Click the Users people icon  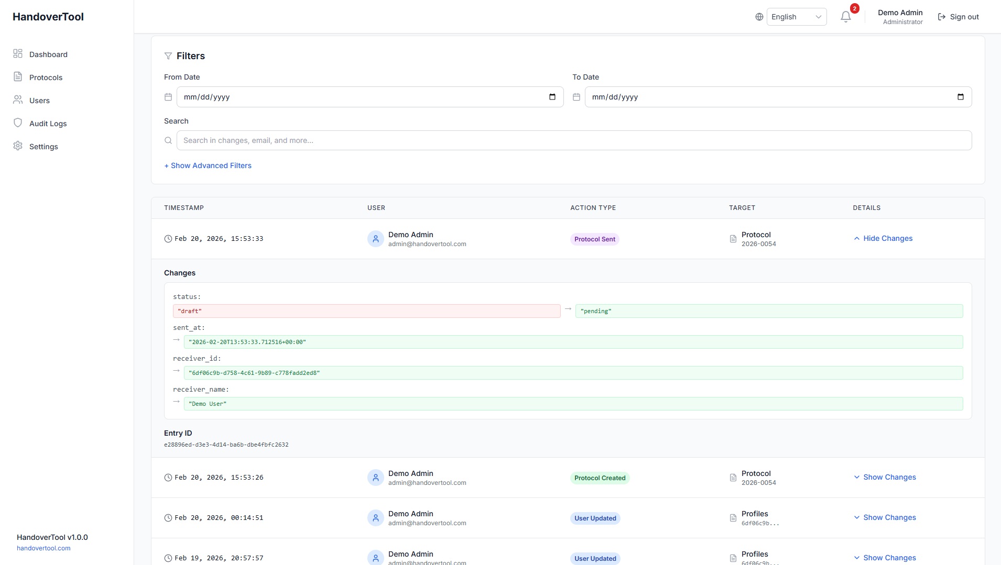[18, 99]
